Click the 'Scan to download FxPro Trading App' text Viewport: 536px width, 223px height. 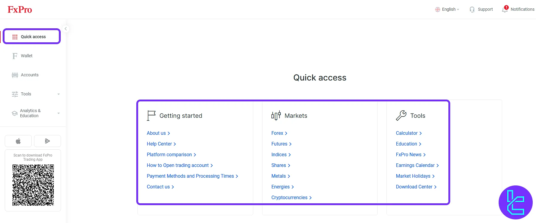[x=33, y=157]
